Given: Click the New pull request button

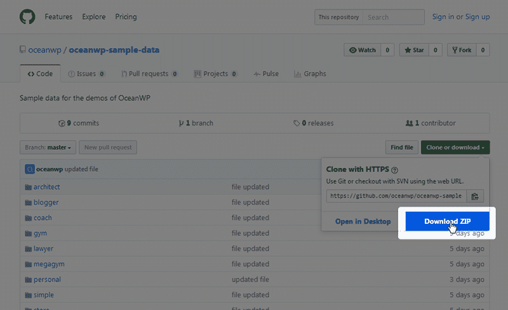Looking at the screenshot, I should point(108,147).
